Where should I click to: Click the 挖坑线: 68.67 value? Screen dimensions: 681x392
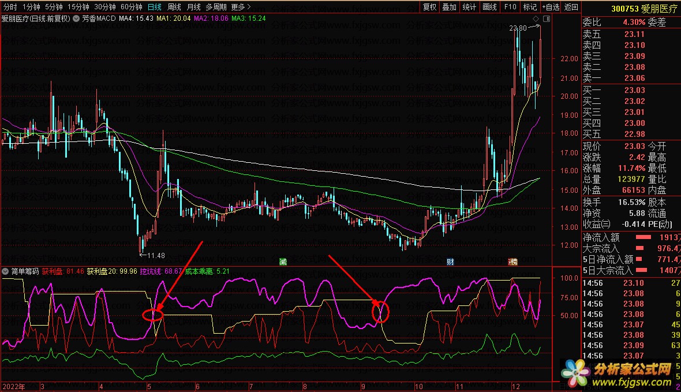(x=161, y=271)
